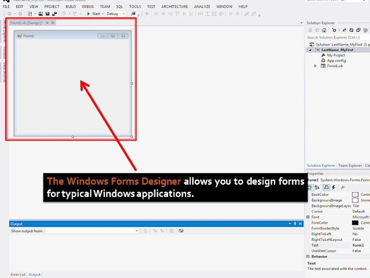
Task: Click the ForeColor black swatch
Action: (355, 222)
